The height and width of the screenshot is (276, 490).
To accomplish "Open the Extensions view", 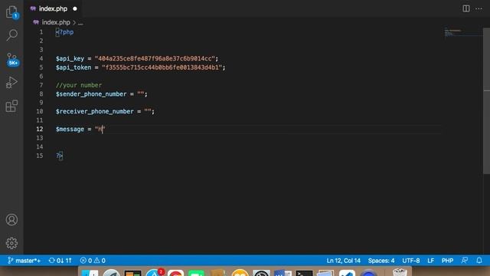I will (x=12, y=106).
